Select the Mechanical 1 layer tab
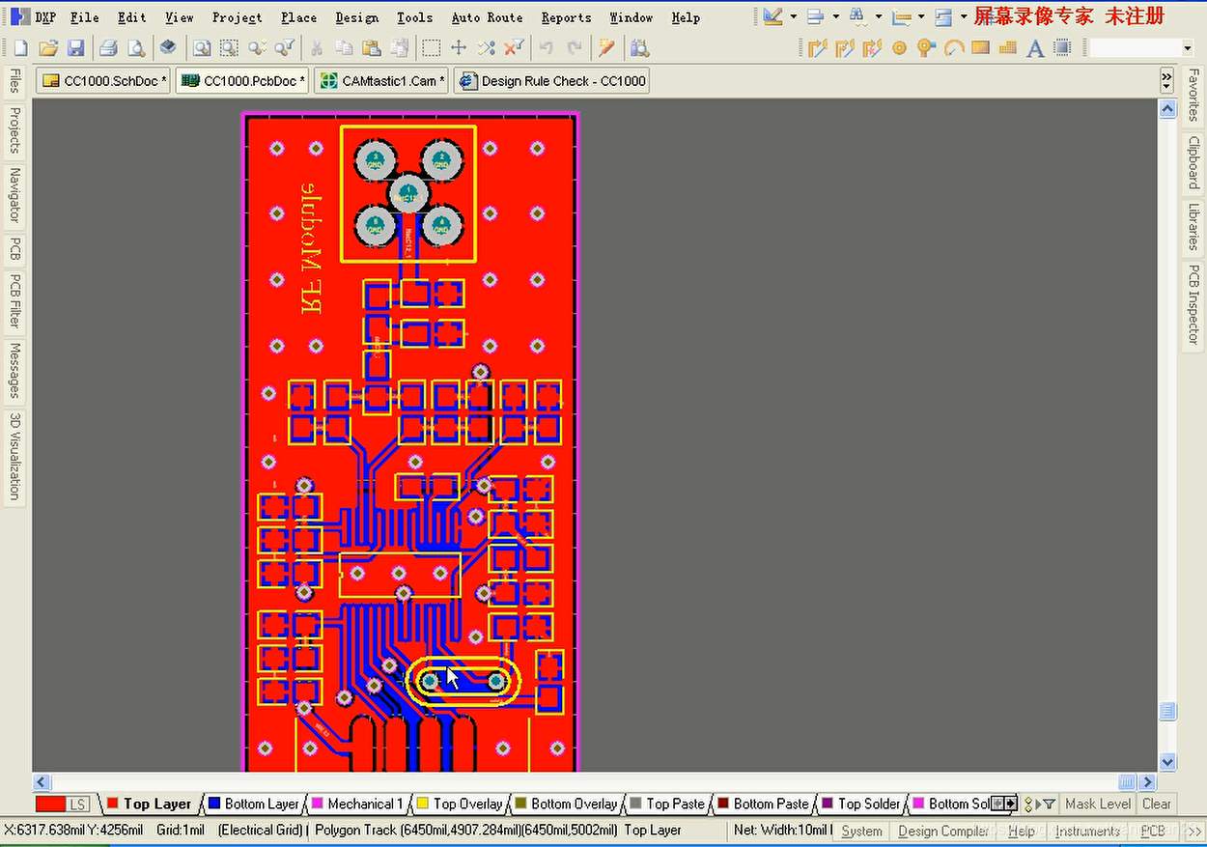Screen dimensions: 1207x847 (x=356, y=804)
